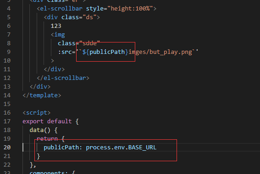The width and height of the screenshot is (260, 174).
Task: Click the publicPath key on line 20
Action: pyautogui.click(x=61, y=147)
